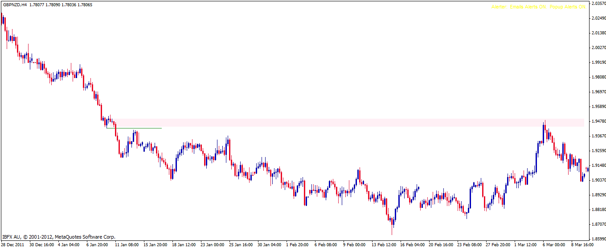The width and height of the screenshot is (606, 248).
Task: Click the 23 Jan 00:00 time label
Action: pos(212,245)
